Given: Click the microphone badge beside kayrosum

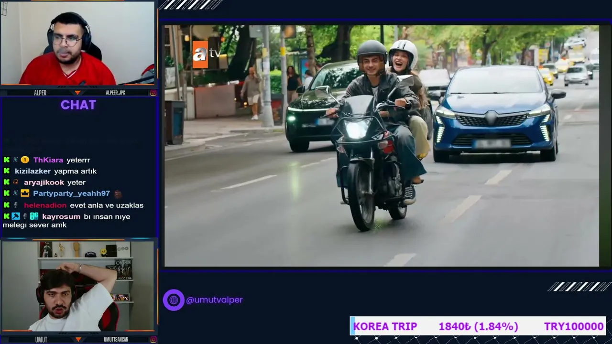Looking at the screenshot, I should [x=25, y=216].
